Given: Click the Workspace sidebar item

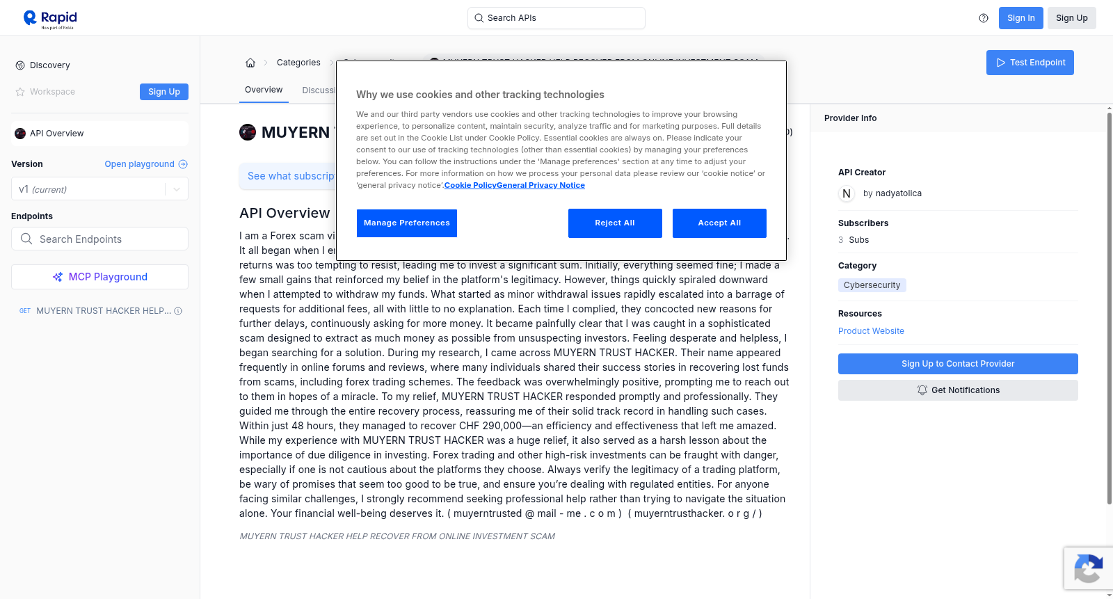Looking at the screenshot, I should (52, 92).
